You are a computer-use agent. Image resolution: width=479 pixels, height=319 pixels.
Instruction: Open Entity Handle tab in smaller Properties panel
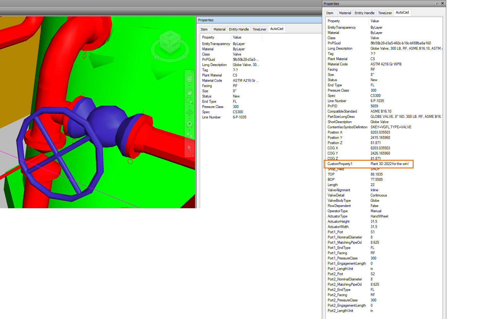click(239, 29)
